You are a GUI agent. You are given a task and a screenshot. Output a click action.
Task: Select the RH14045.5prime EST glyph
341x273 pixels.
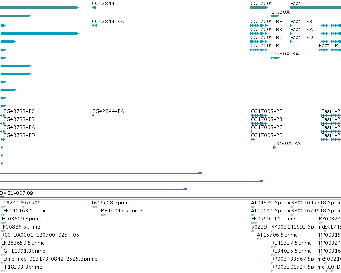tap(103, 215)
